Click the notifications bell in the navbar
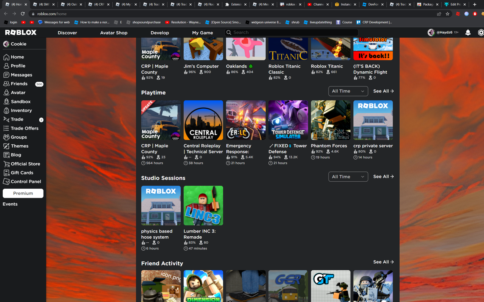The height and width of the screenshot is (302, 484). click(x=468, y=32)
